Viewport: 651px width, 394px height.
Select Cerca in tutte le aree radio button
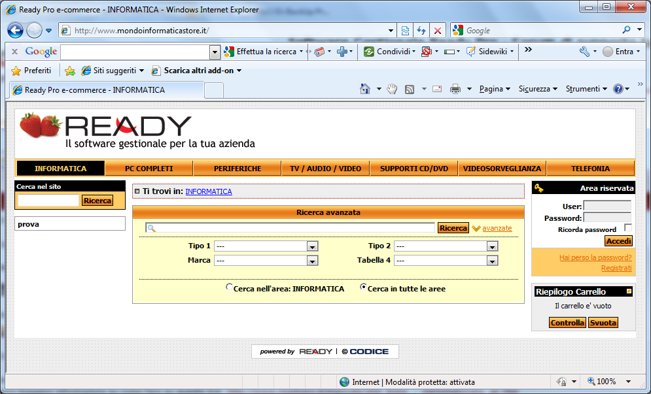[363, 287]
